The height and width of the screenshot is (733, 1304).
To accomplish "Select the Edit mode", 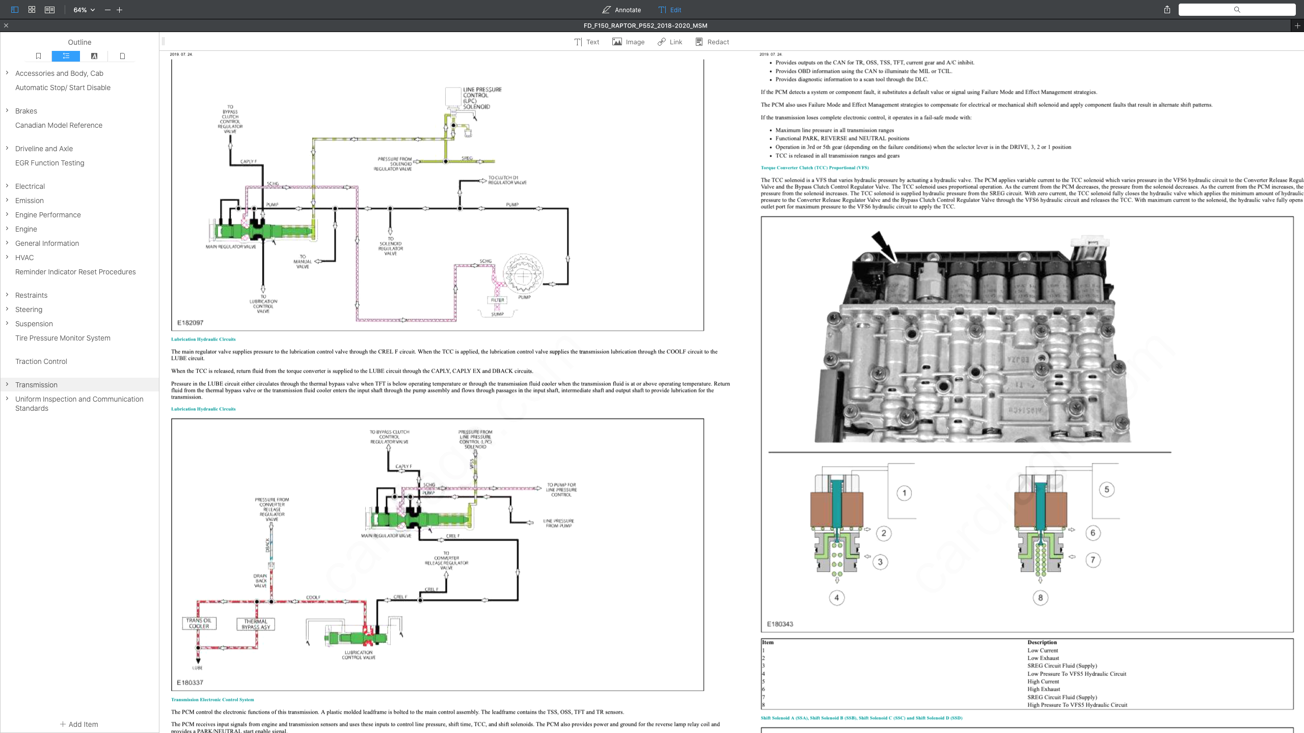I will pos(670,10).
